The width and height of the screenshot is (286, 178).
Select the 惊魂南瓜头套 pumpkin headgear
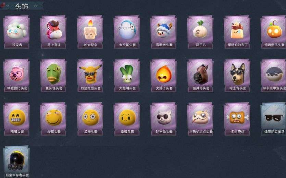274,32
